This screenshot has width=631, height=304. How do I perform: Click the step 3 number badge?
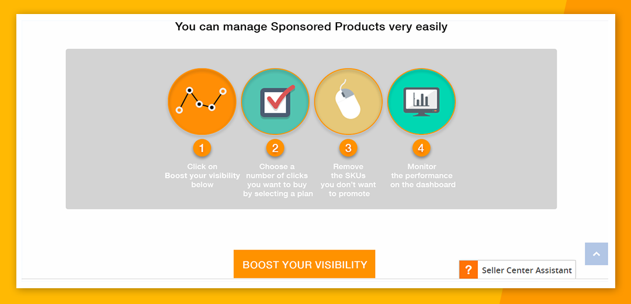click(348, 148)
